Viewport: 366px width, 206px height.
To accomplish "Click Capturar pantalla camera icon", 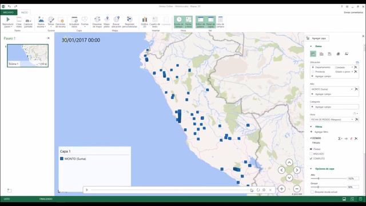I will click(x=28, y=21).
